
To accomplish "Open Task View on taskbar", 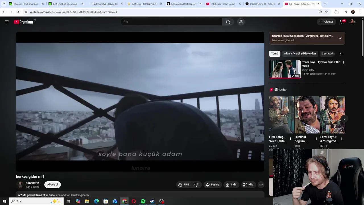I will click(x=68, y=201).
